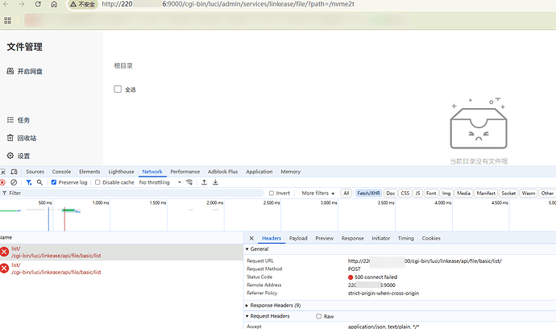Clear the network log
Screen dimensions: 556x329
pos(14,182)
